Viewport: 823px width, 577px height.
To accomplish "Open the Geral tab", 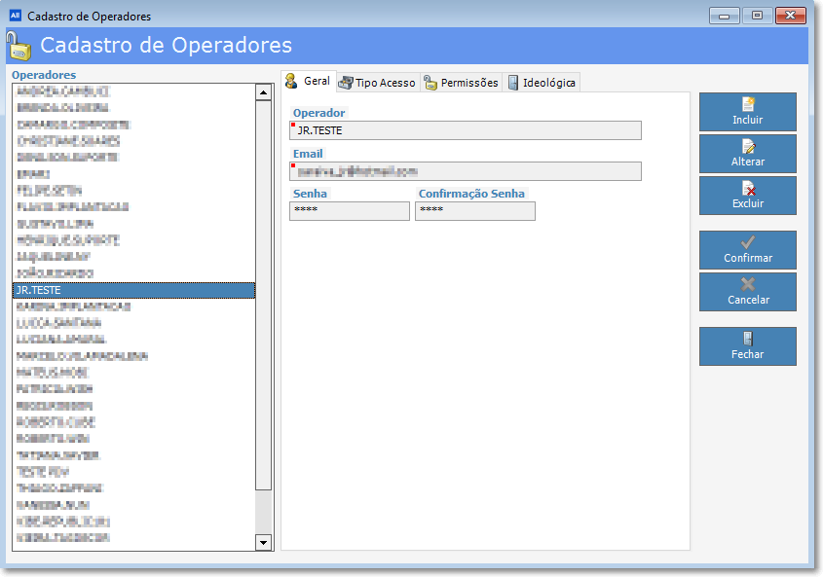I will pos(308,82).
